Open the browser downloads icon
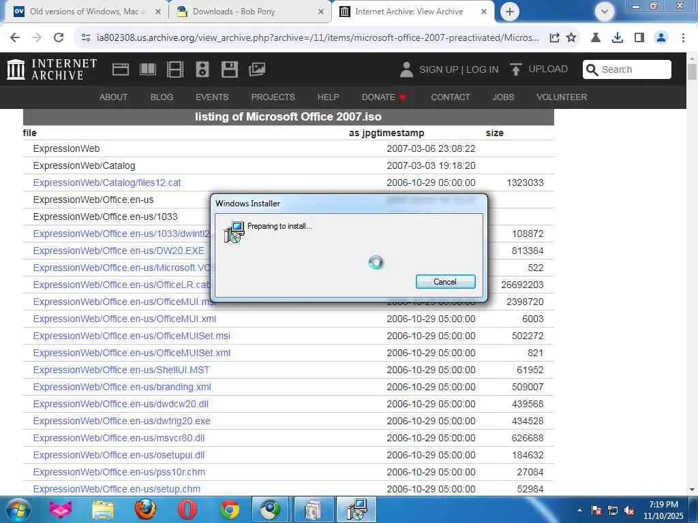 618,38
